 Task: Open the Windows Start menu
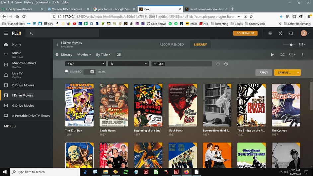(x=5, y=172)
